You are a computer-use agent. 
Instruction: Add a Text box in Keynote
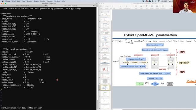(146, 6)
